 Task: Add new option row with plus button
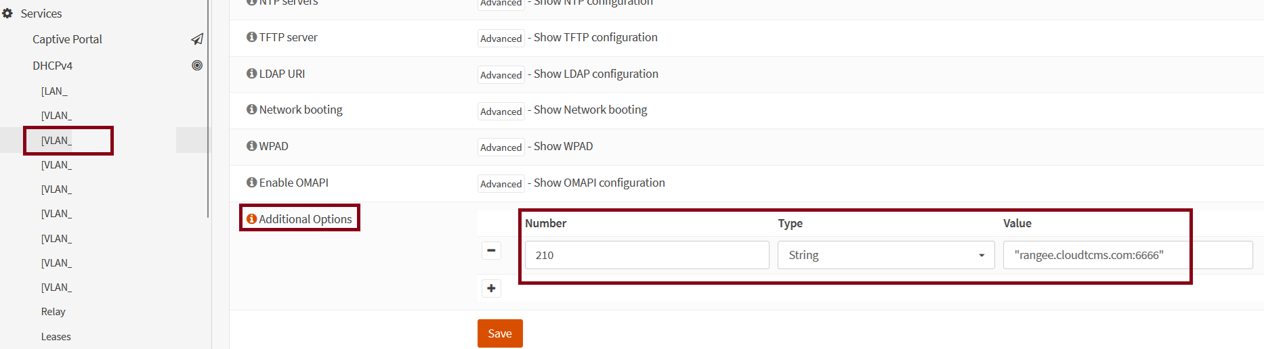[x=491, y=288]
